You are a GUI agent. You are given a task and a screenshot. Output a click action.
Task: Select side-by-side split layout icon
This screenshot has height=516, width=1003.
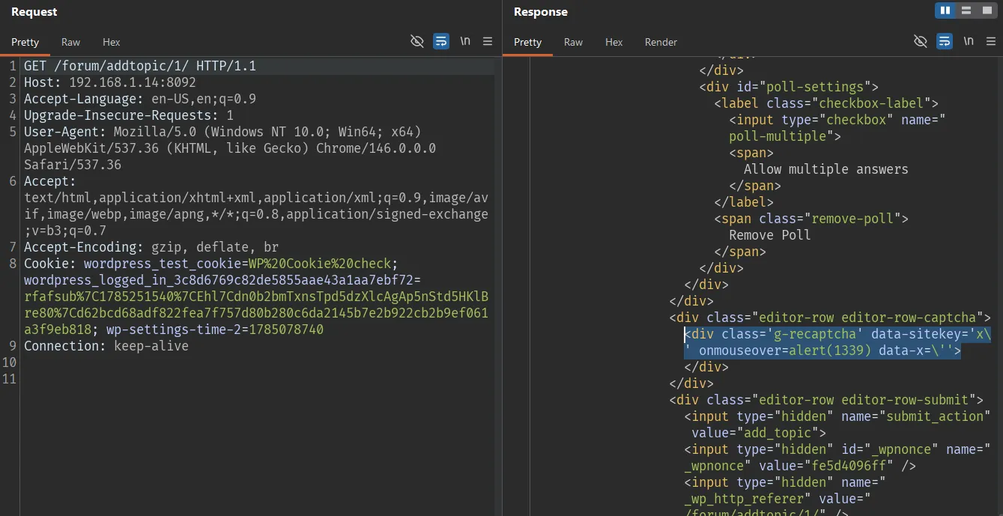tap(945, 10)
